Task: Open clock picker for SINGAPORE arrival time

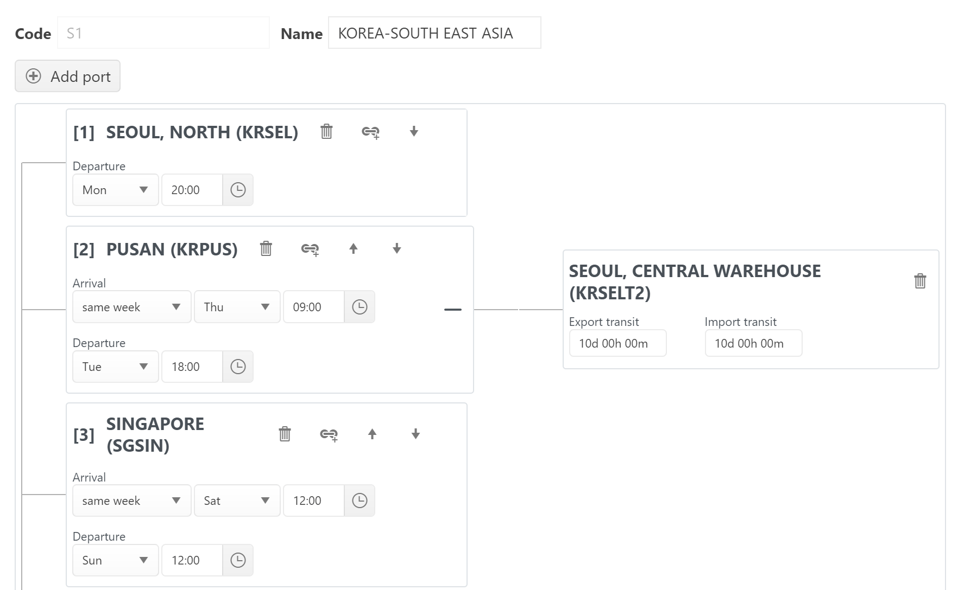Action: pos(360,501)
